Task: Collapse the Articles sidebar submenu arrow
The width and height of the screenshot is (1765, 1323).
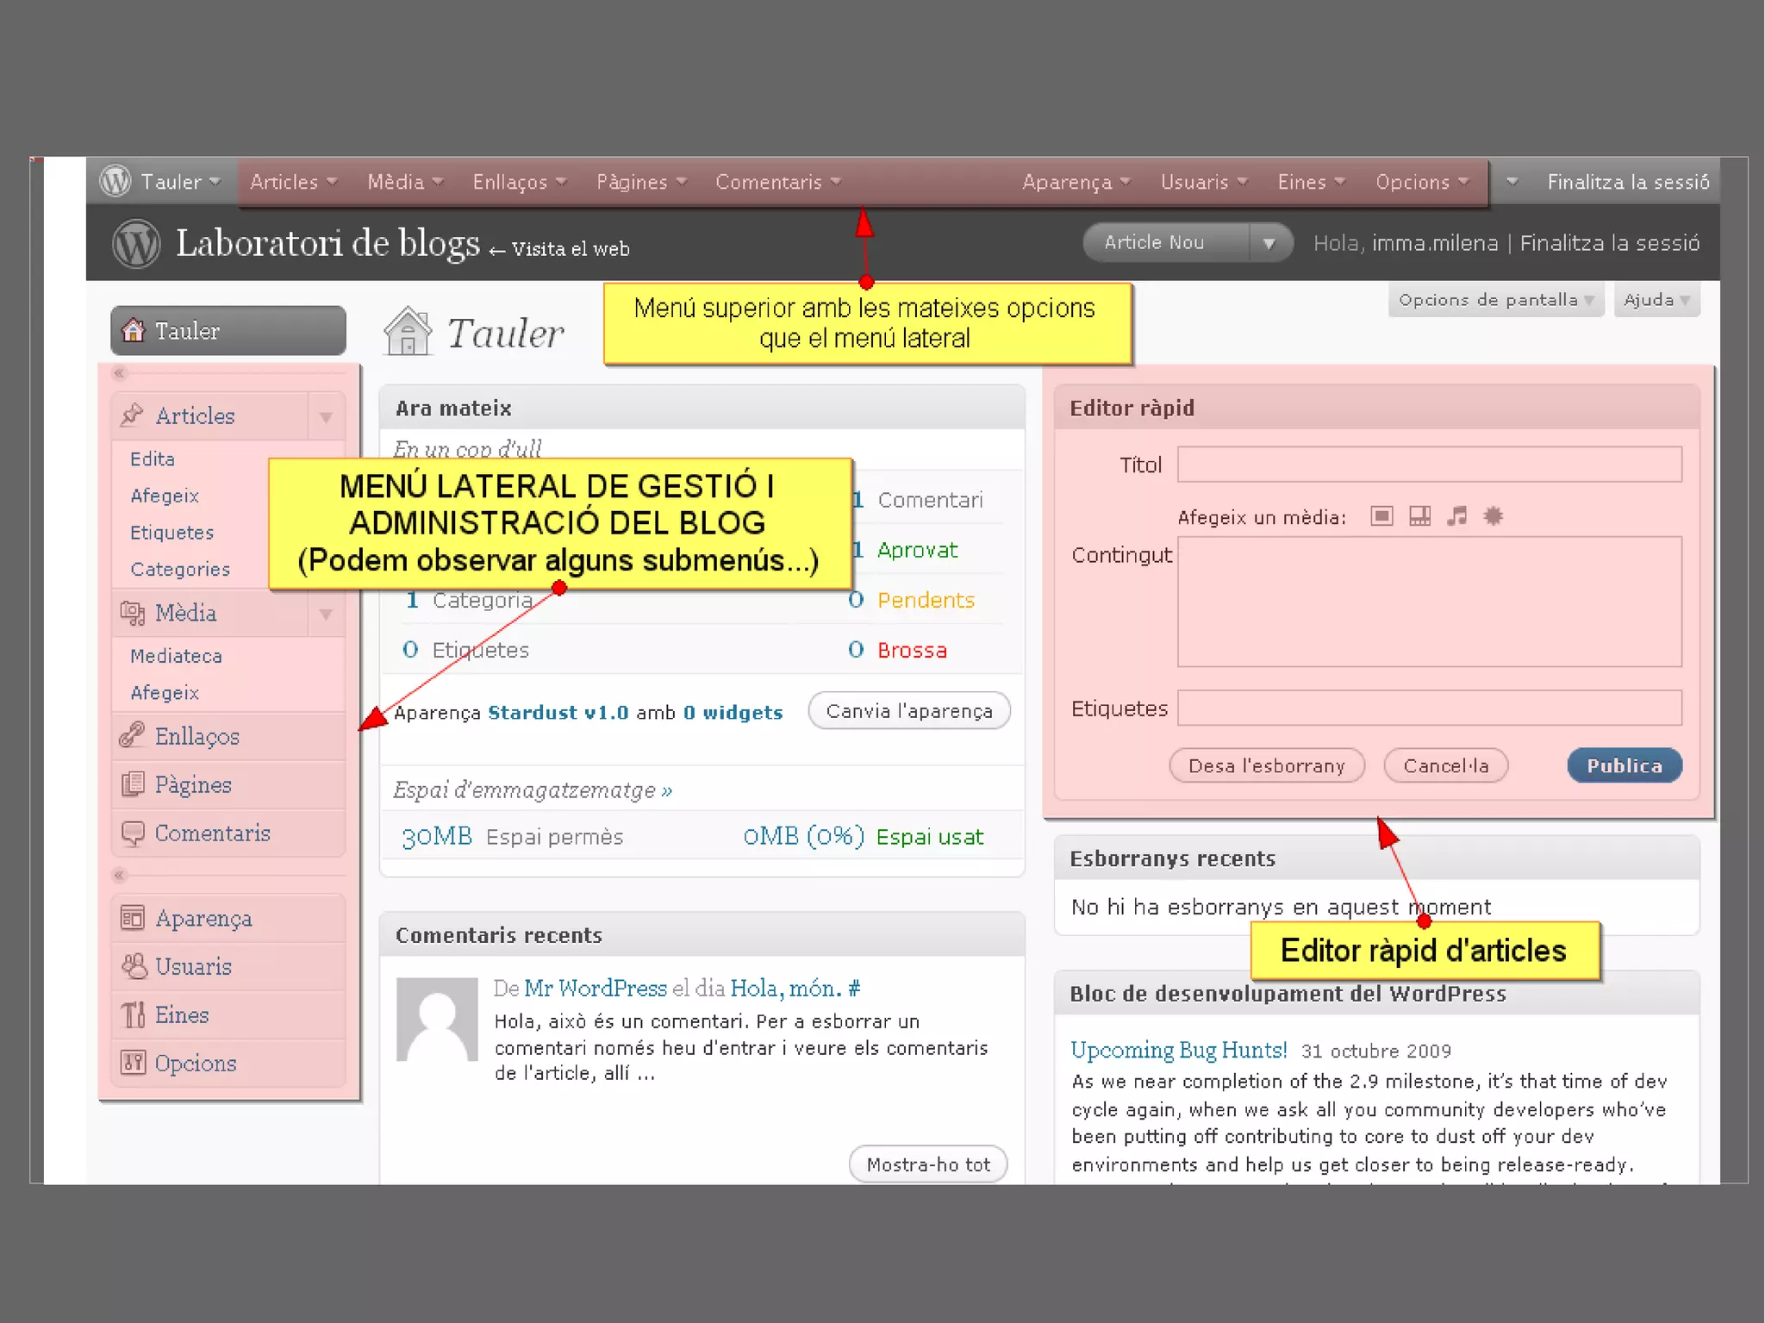Action: [x=326, y=417]
